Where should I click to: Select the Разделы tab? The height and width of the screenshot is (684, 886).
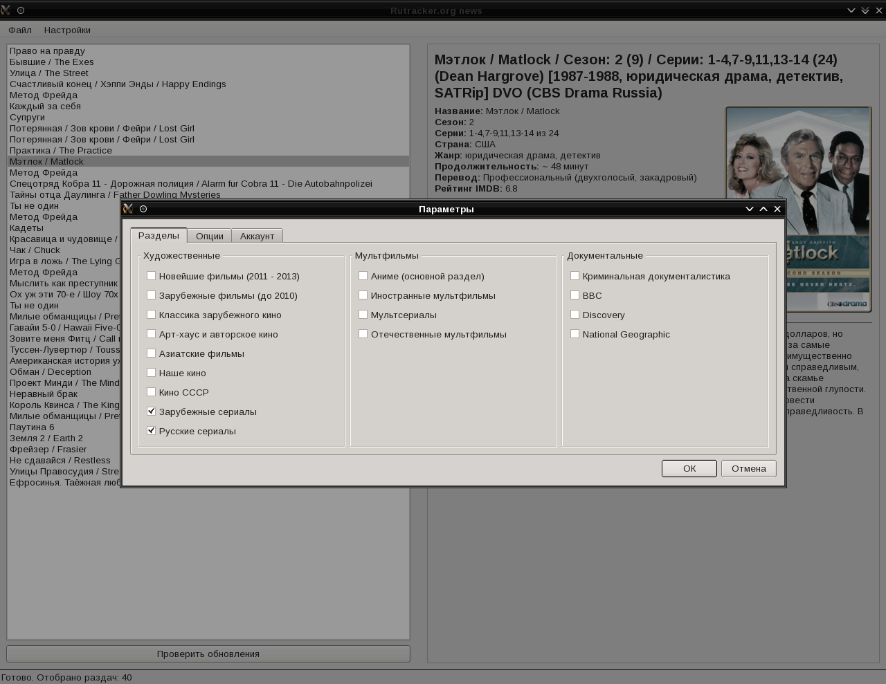click(x=159, y=235)
